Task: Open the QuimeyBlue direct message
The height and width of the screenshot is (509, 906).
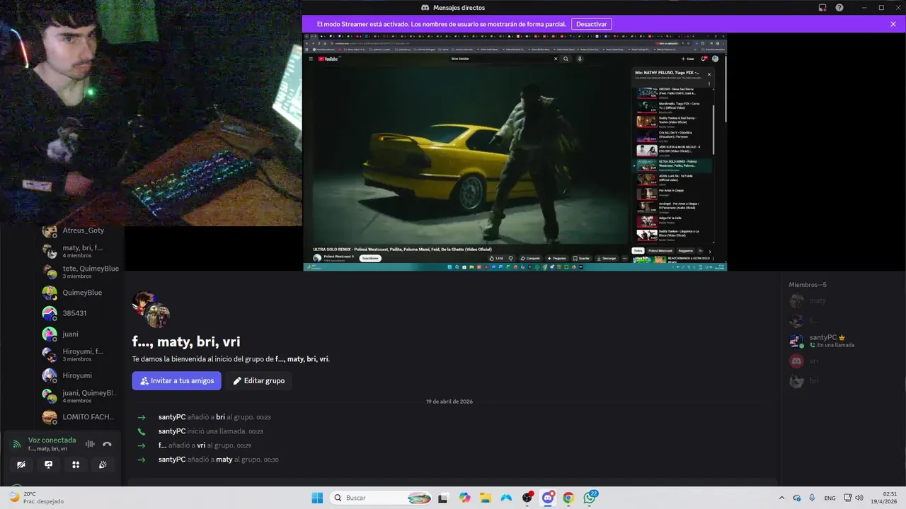Action: point(81,292)
